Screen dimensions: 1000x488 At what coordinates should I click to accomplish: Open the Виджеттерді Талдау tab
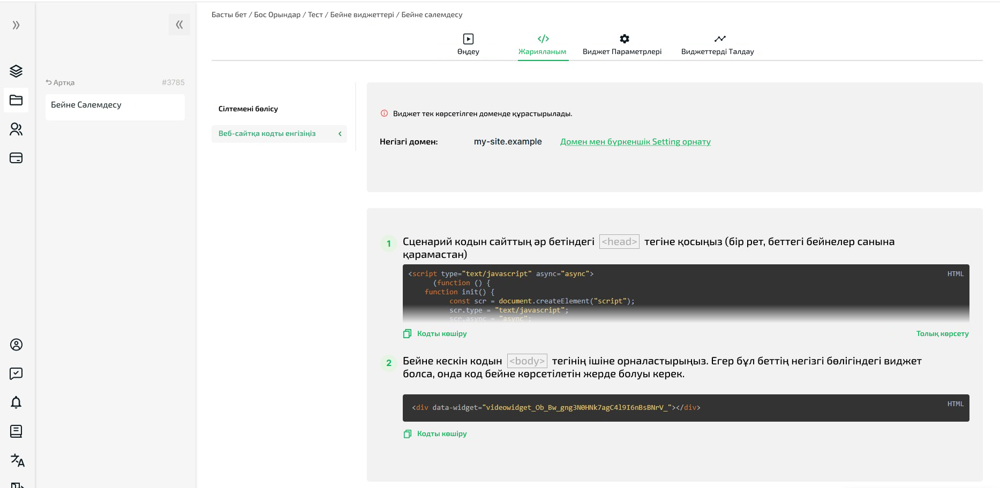(x=717, y=44)
